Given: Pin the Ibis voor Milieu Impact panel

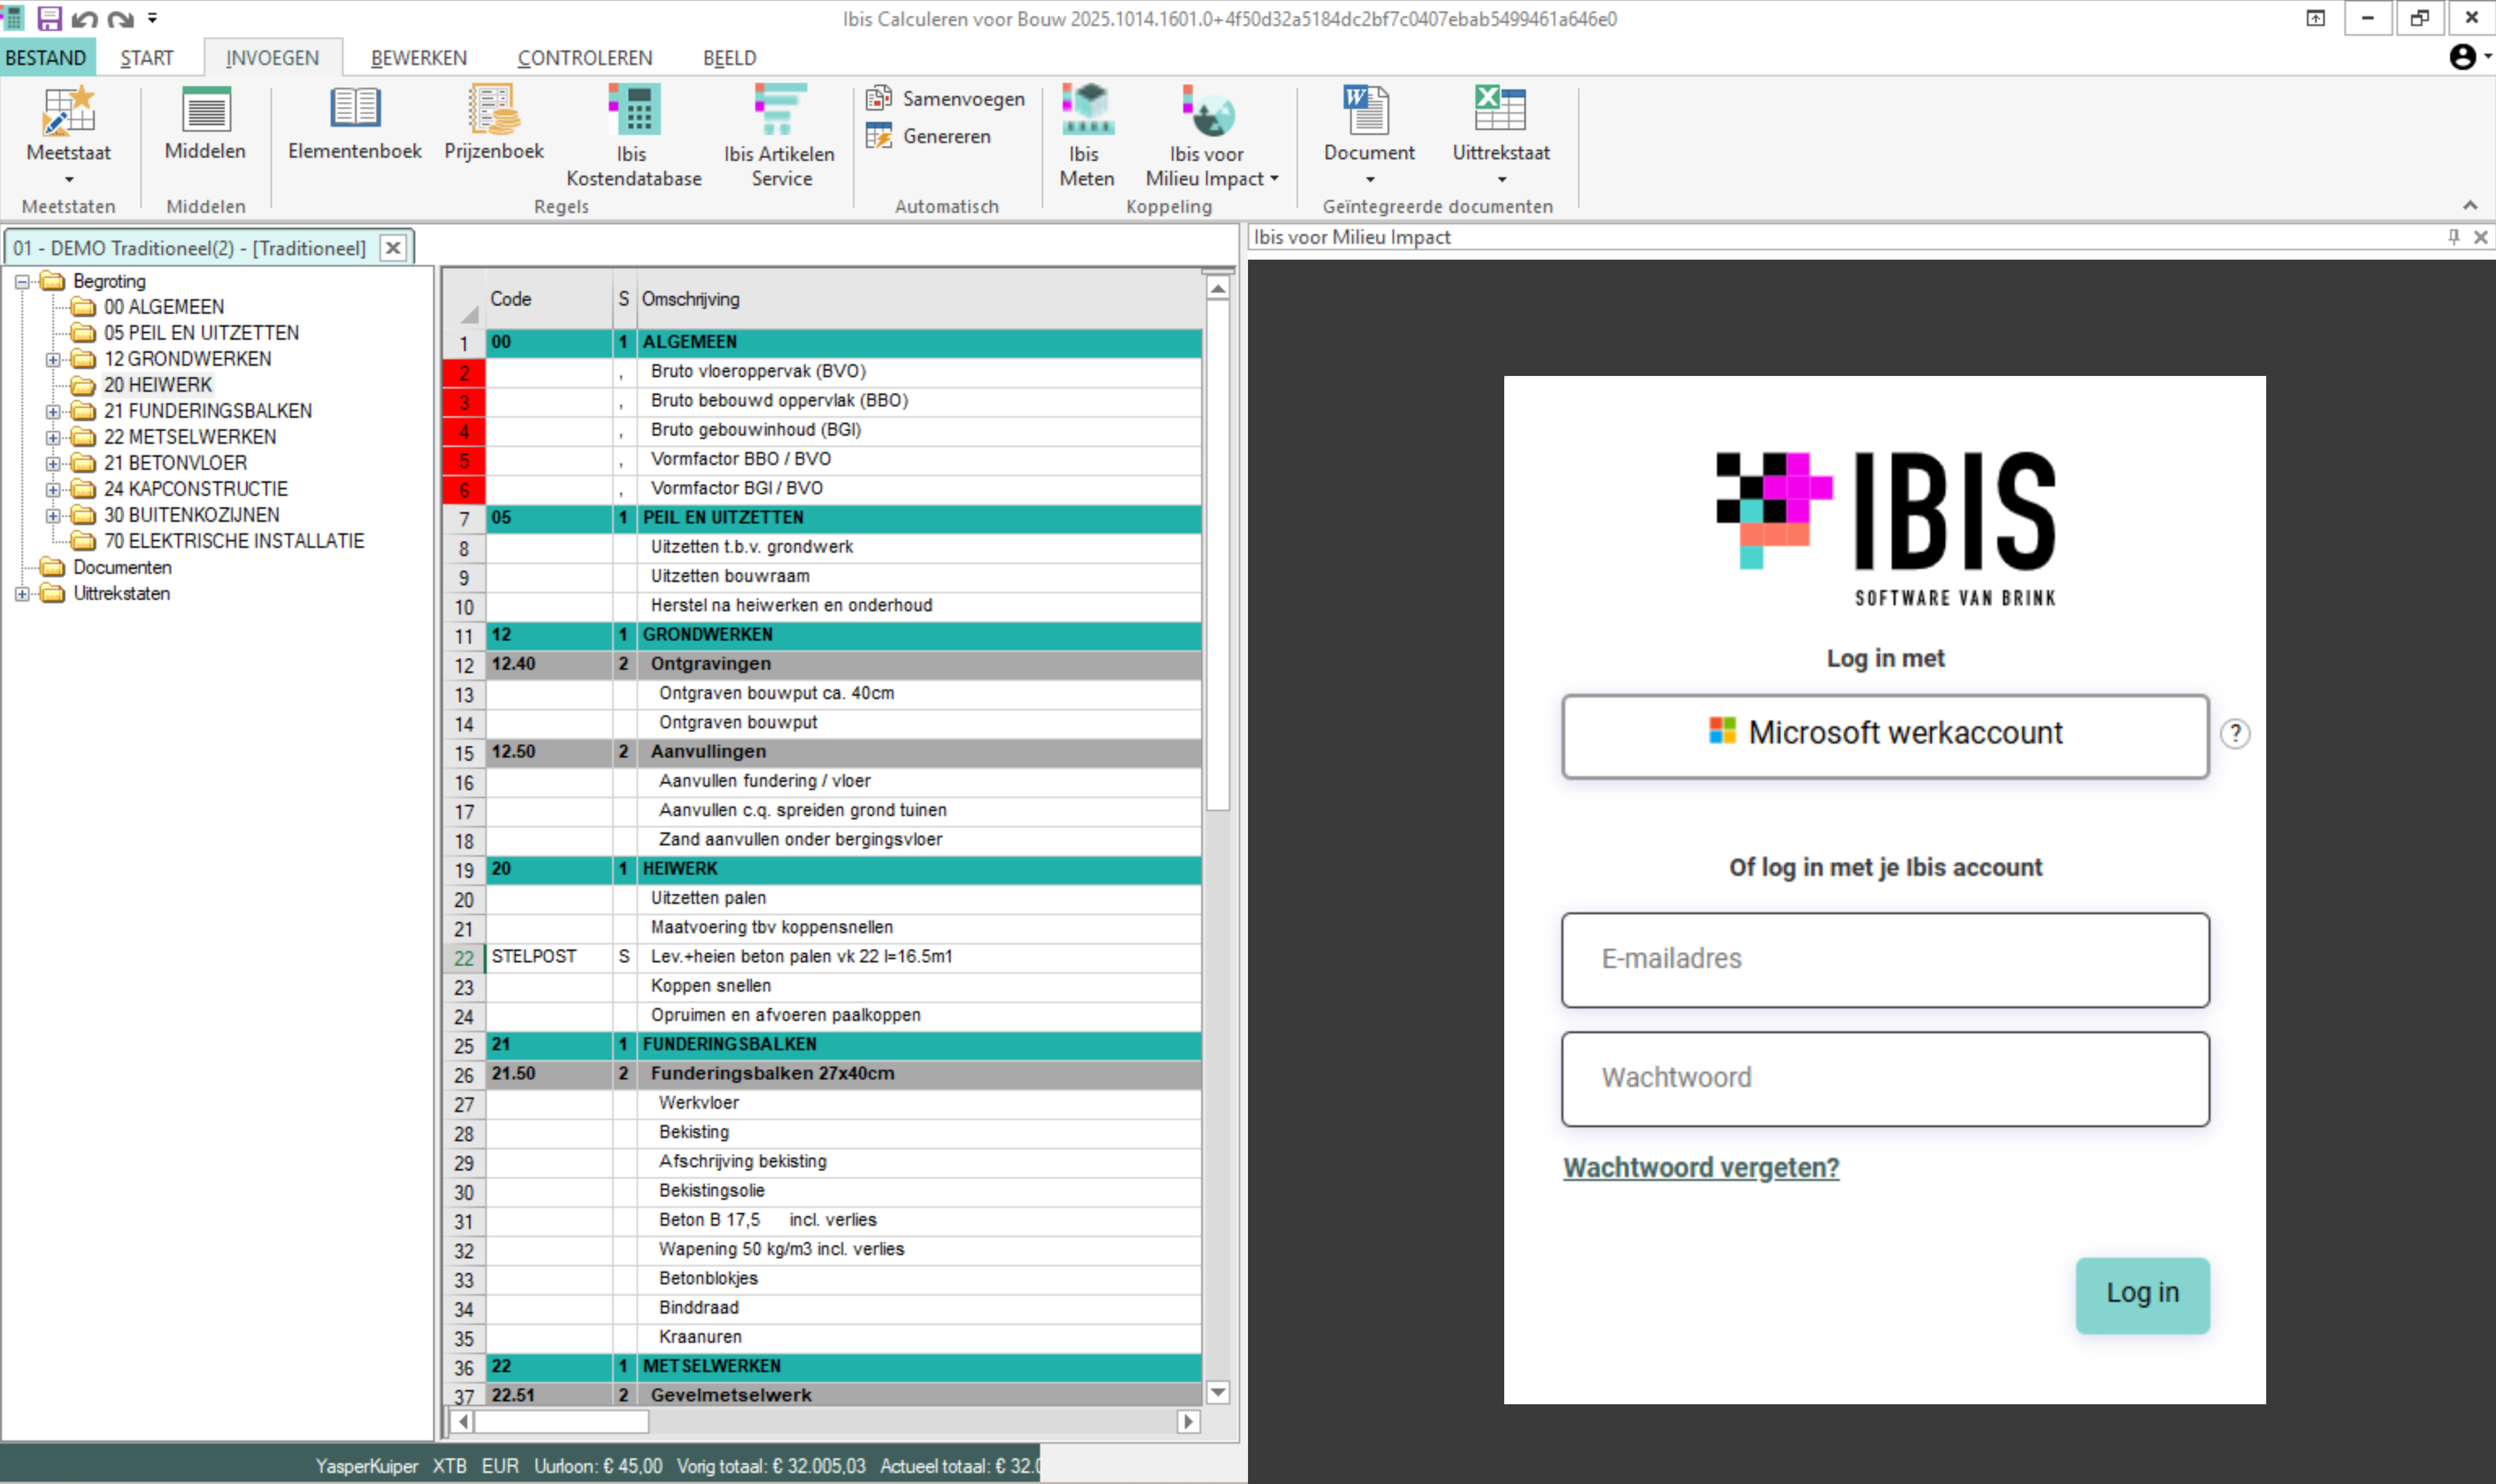Looking at the screenshot, I should click(2453, 237).
